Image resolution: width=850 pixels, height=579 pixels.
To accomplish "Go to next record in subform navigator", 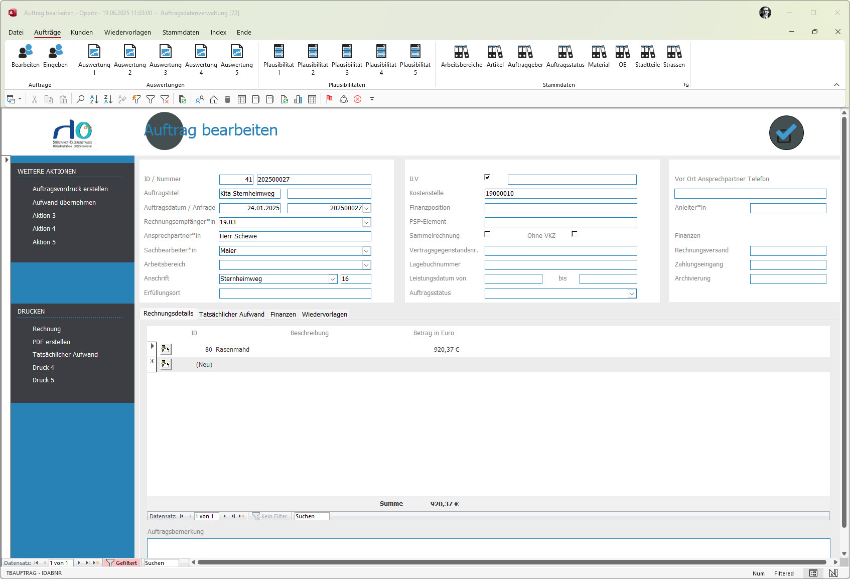I will [224, 516].
